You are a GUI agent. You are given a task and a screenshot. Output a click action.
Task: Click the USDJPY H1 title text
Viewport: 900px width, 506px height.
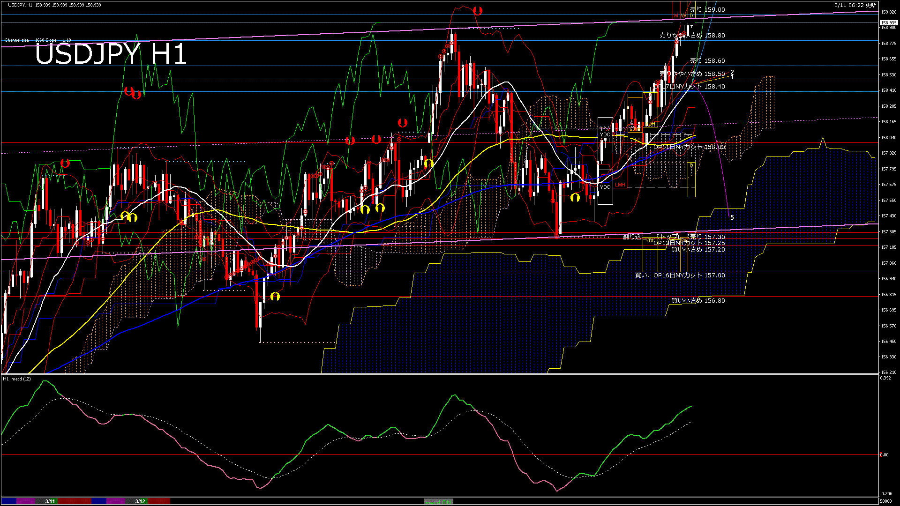(x=111, y=54)
